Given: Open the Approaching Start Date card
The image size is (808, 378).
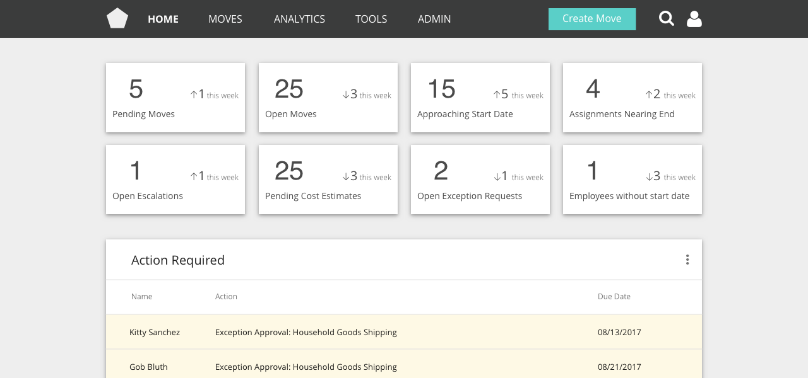Looking at the screenshot, I should tap(480, 98).
